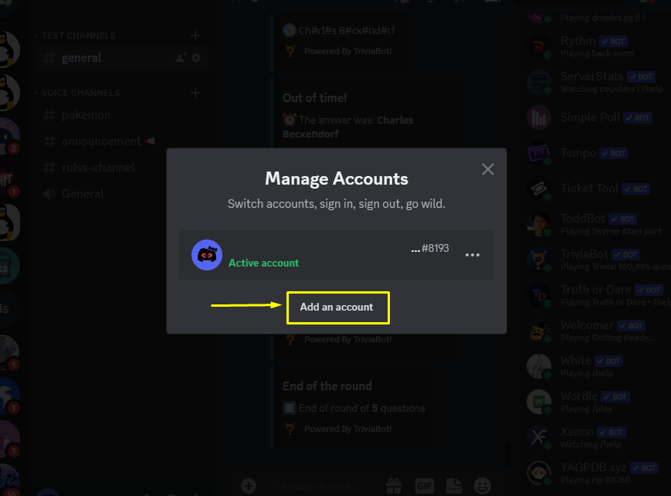Click the YAGPDB.xyz avatar icon
Screen dimensions: 671x496
[x=539, y=473]
